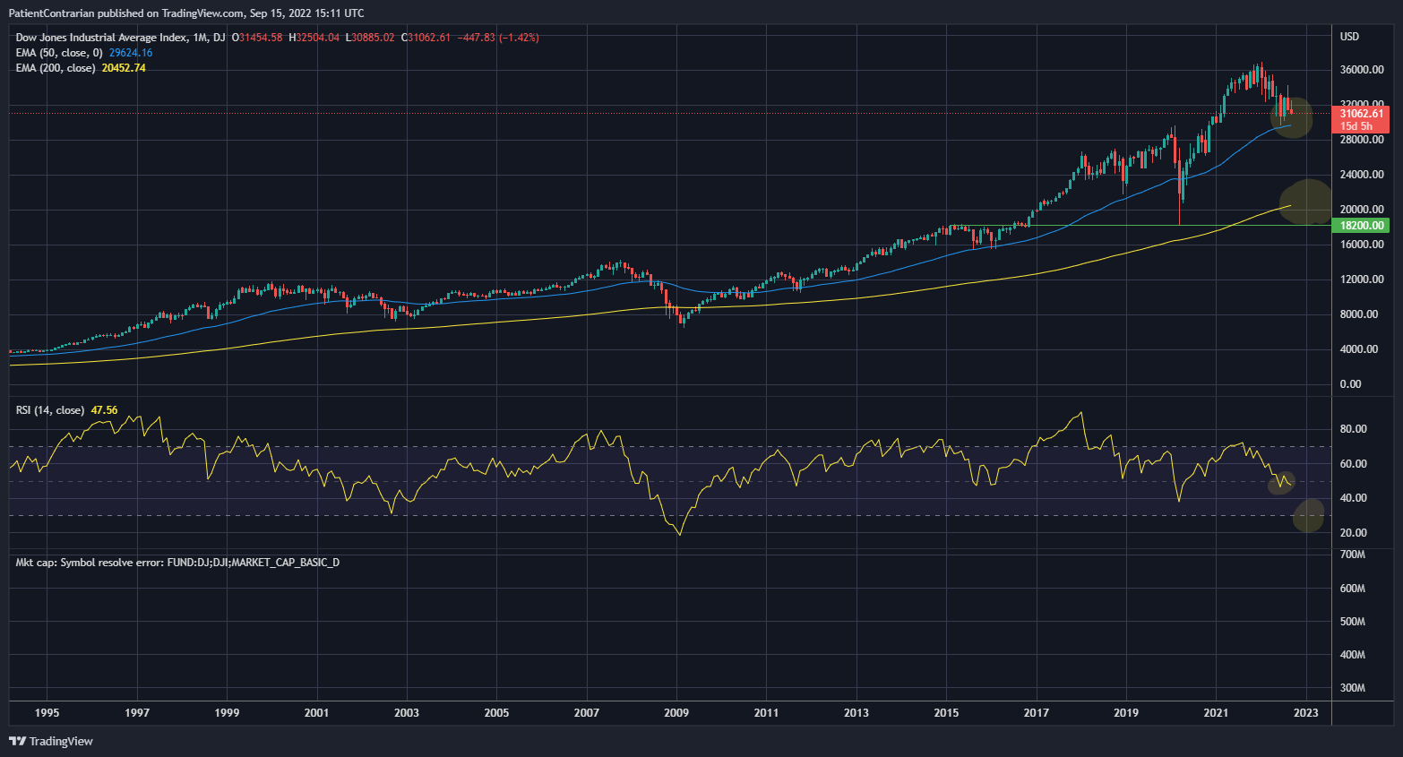Select the Dow Jones Industrial Average Index legend title

pyautogui.click(x=120, y=38)
